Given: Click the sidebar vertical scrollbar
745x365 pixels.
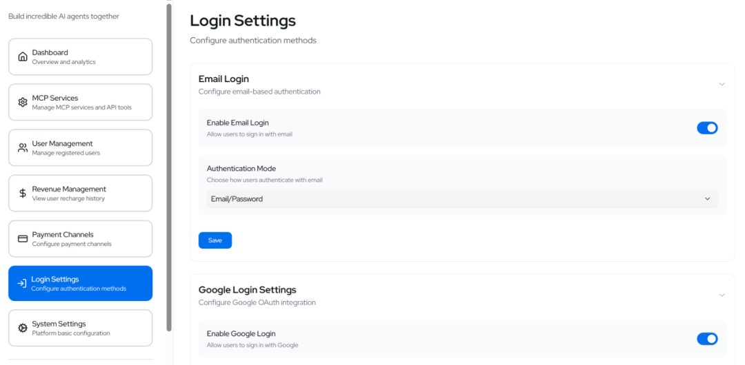Looking at the screenshot, I should coord(169,167).
